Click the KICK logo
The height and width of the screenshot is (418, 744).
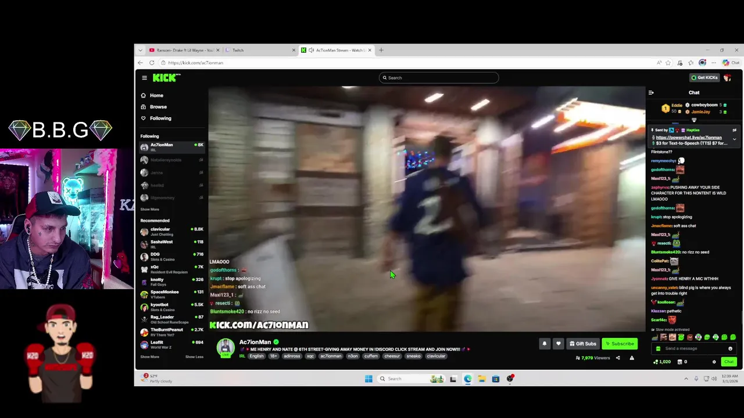166,78
